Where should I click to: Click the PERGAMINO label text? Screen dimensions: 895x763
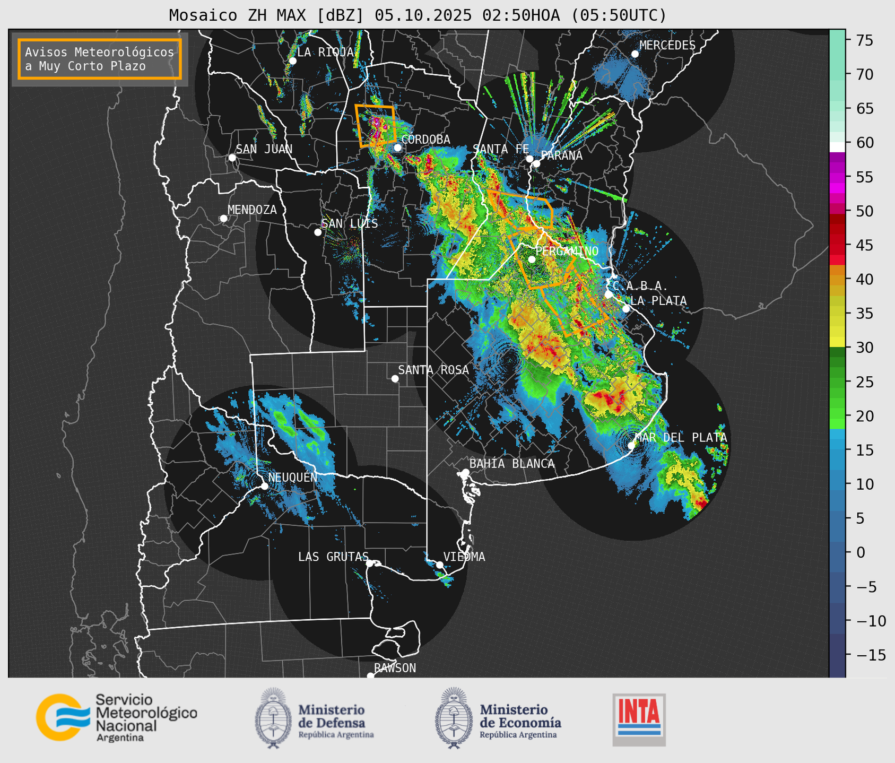[567, 252]
